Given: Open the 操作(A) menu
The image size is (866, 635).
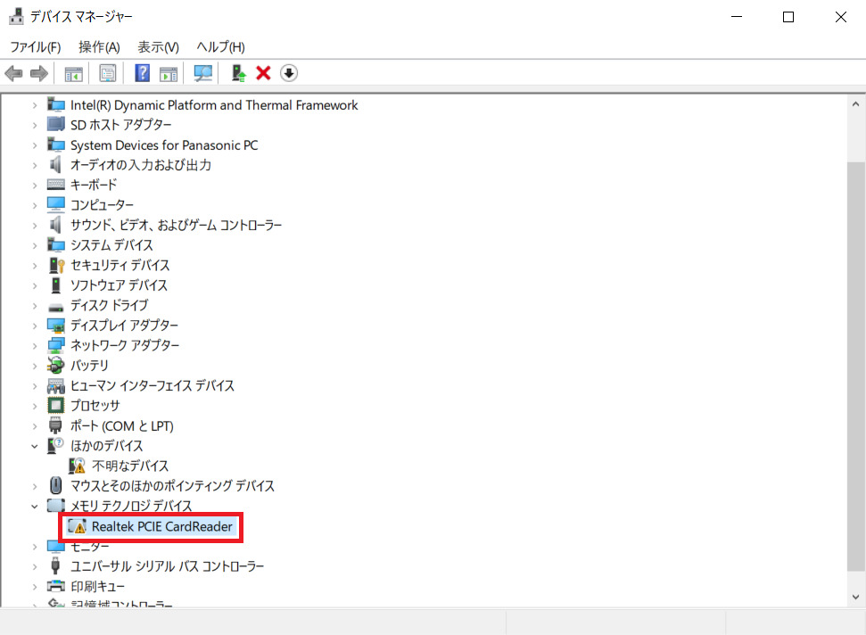Looking at the screenshot, I should click(x=98, y=46).
